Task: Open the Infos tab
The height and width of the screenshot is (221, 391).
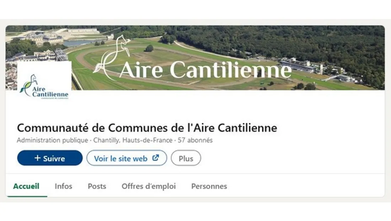Action: click(x=63, y=186)
